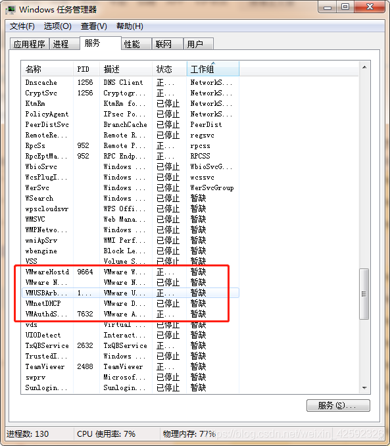Select the VSS service row
The image size is (390, 446).
pyautogui.click(x=130, y=261)
